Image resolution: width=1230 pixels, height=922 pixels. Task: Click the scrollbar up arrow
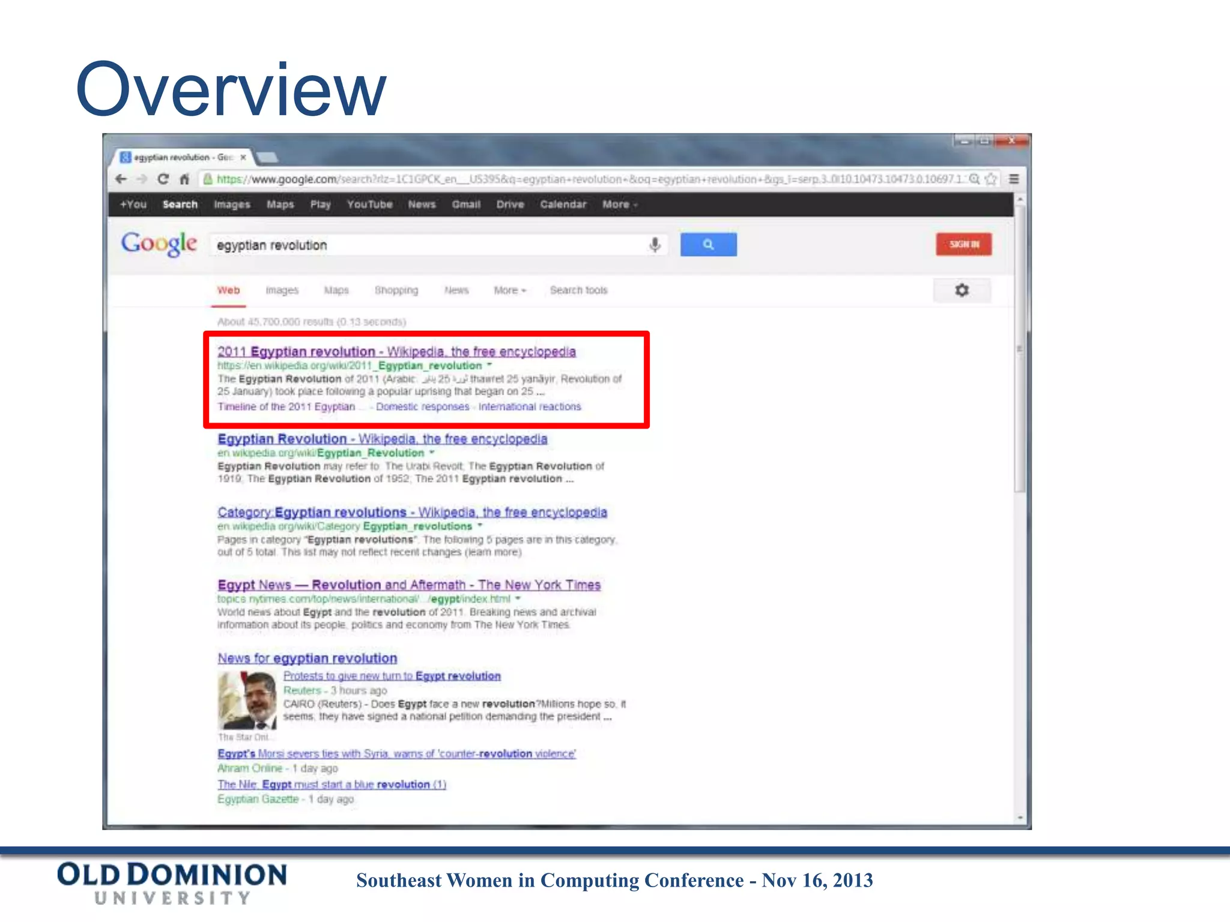pyautogui.click(x=1020, y=199)
